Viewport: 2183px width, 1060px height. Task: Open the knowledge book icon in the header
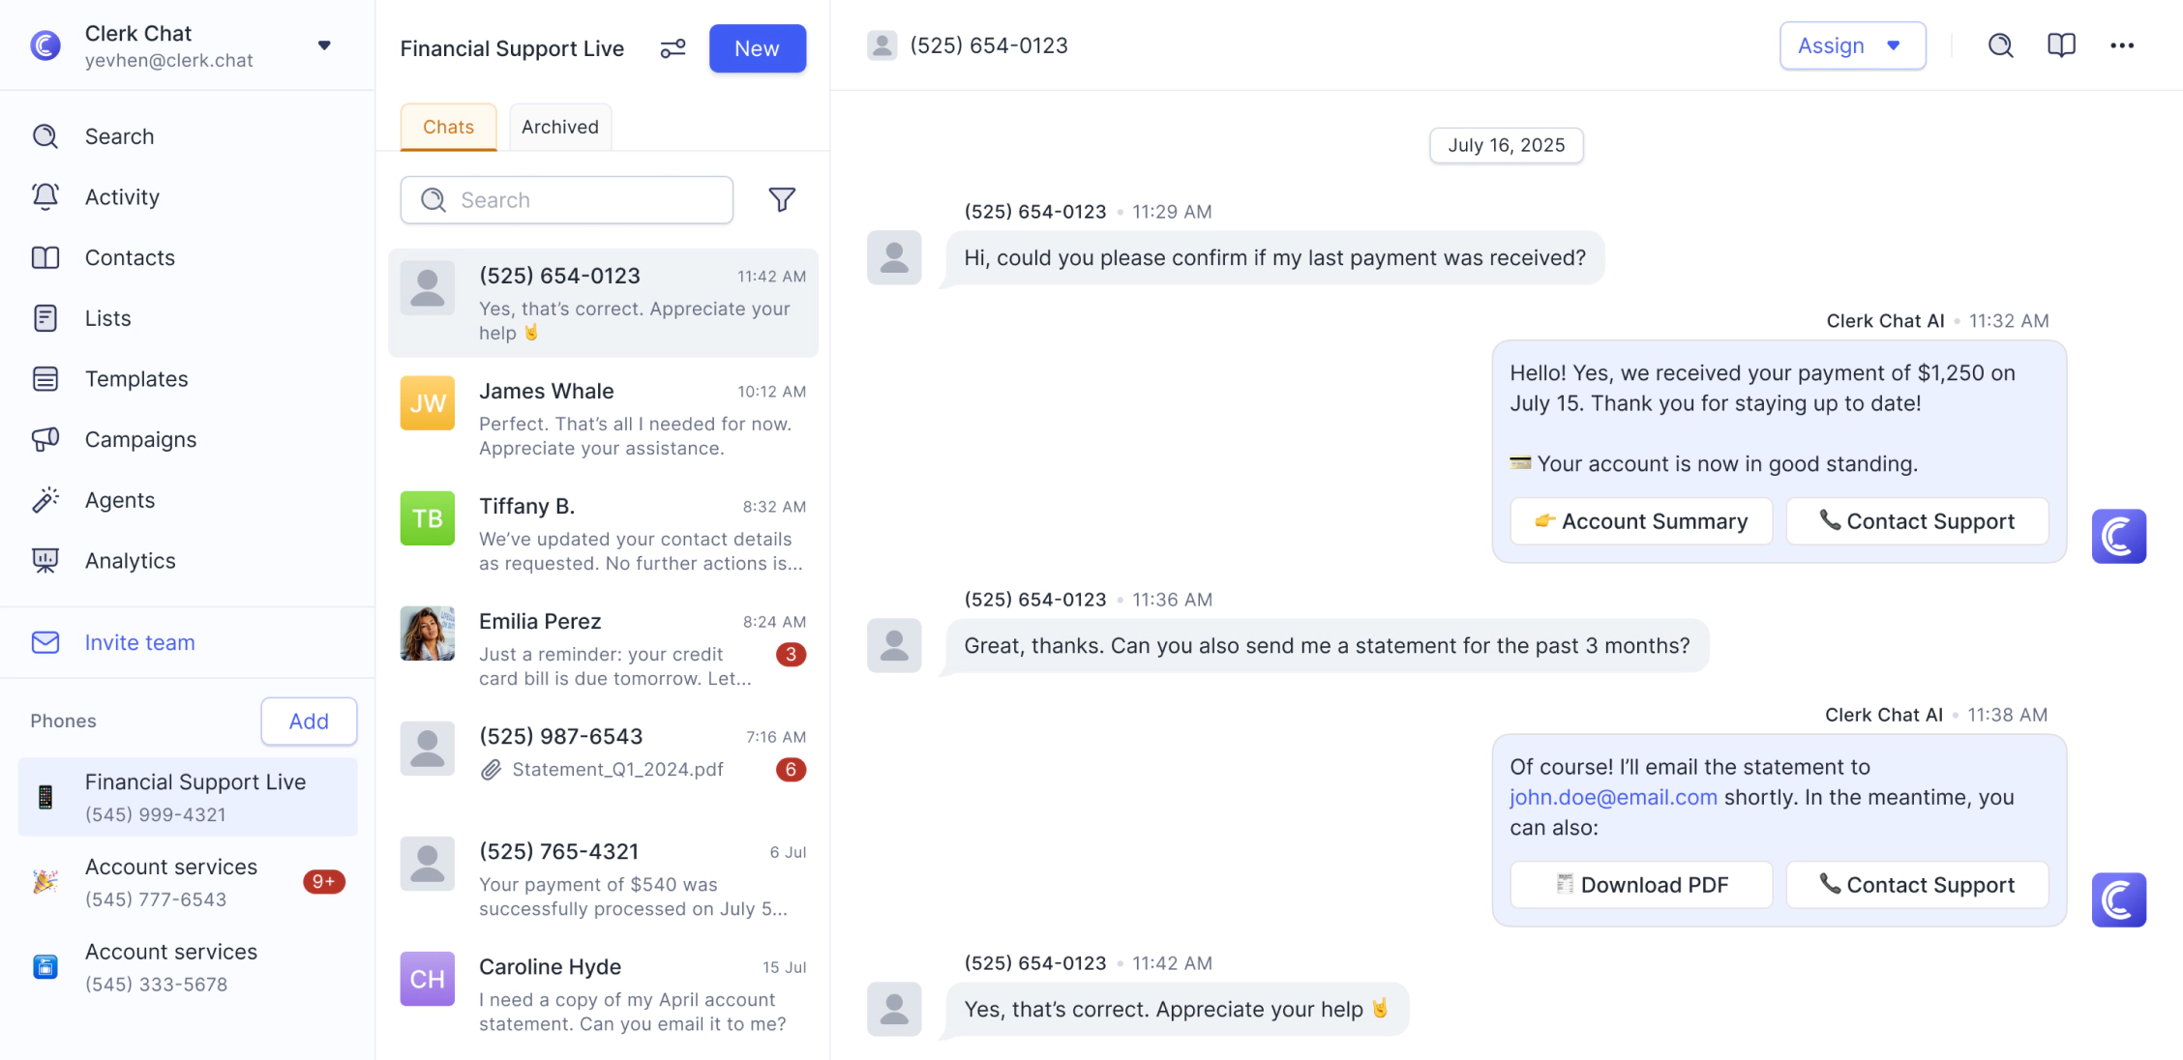pyautogui.click(x=2061, y=44)
